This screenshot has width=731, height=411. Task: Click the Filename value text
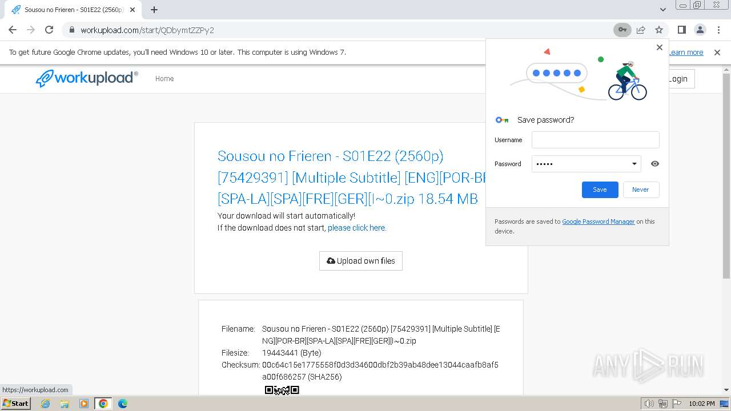381,335
